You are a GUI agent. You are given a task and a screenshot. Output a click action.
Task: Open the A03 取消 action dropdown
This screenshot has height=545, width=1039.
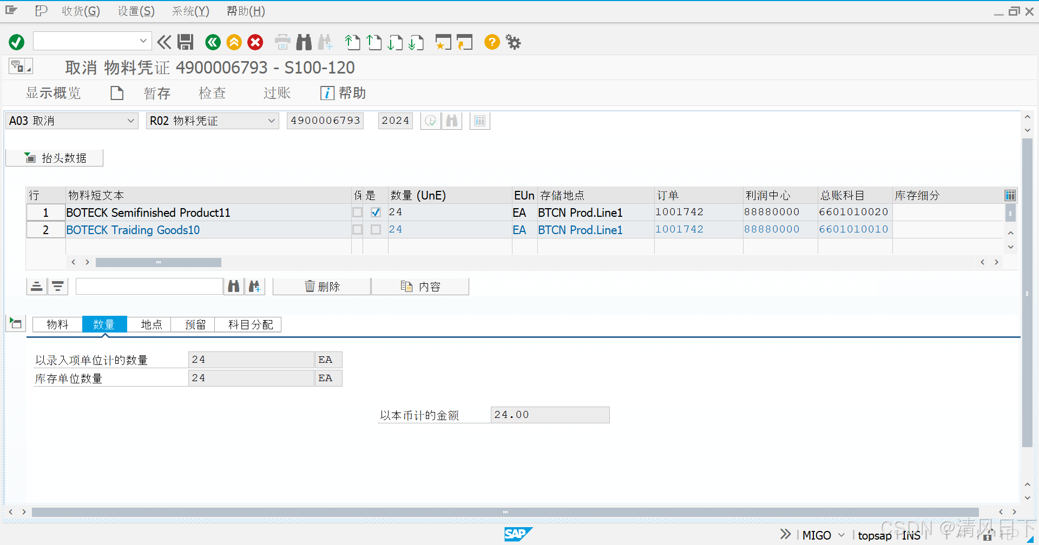[130, 121]
